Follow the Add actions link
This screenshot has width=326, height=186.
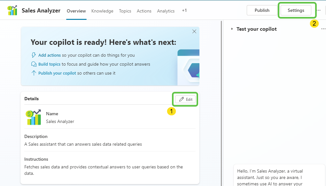point(50,55)
